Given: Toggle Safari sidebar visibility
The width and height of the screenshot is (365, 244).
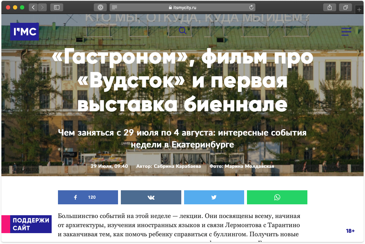Looking at the screenshot, I should [x=57, y=7].
